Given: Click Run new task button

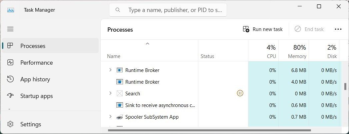Looking at the screenshot, I should [x=263, y=29].
